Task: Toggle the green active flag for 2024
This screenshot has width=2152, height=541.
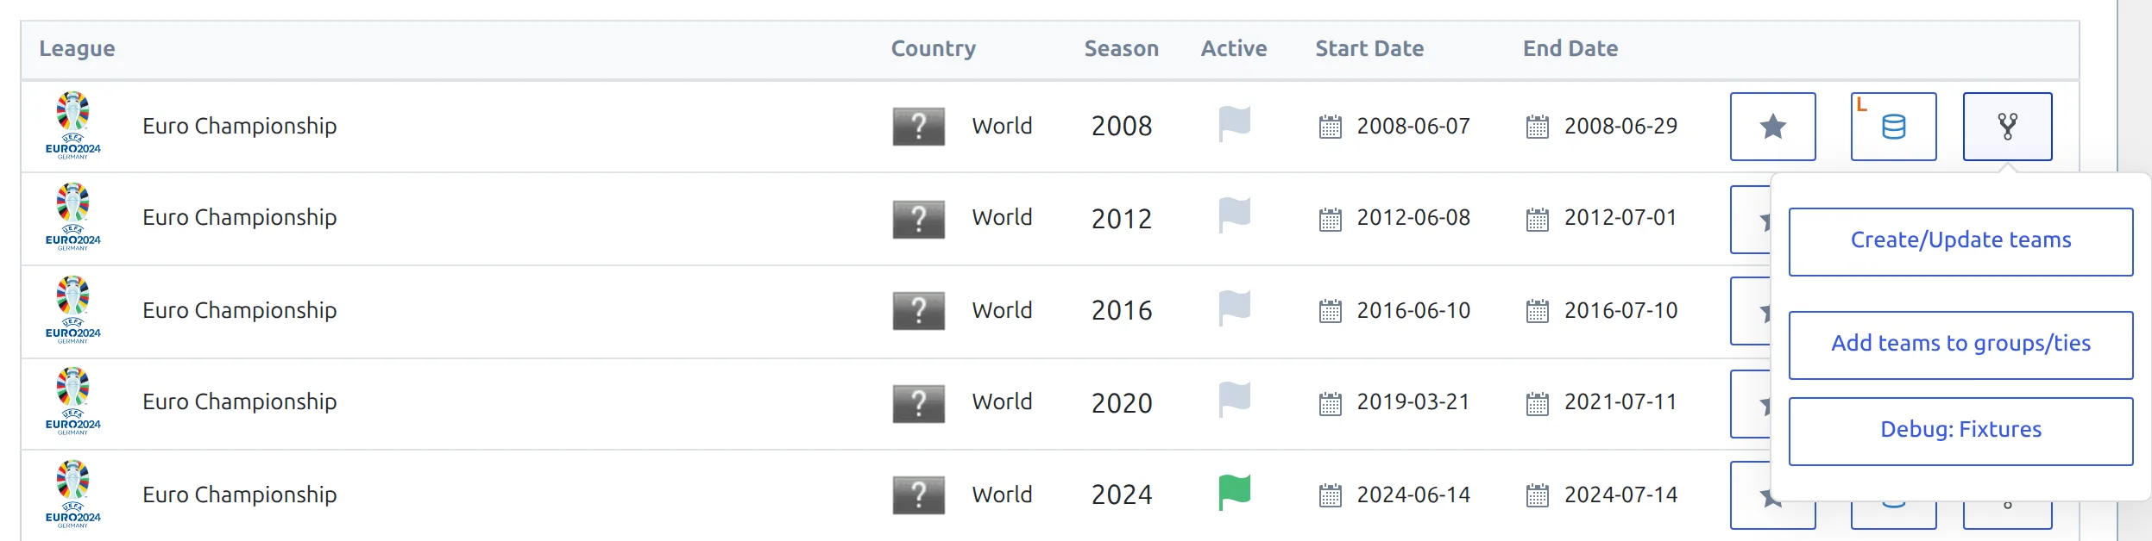Action: [1234, 493]
